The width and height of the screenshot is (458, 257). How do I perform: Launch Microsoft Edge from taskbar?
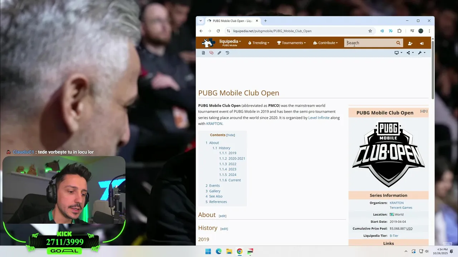[x=219, y=251]
